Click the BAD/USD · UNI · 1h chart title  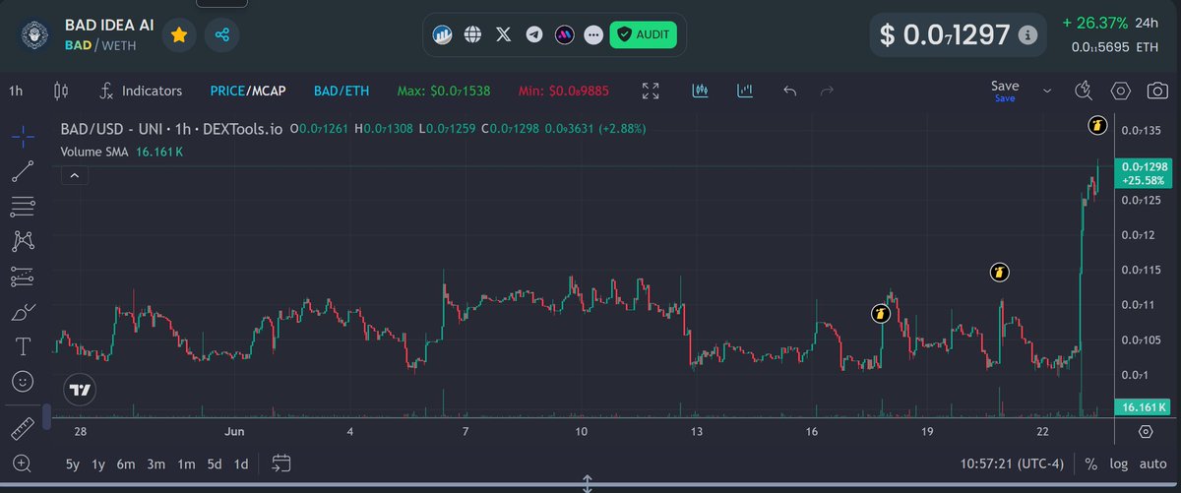coord(171,129)
